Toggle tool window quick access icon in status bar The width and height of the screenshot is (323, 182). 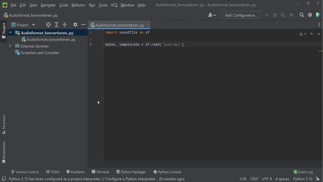4,178
